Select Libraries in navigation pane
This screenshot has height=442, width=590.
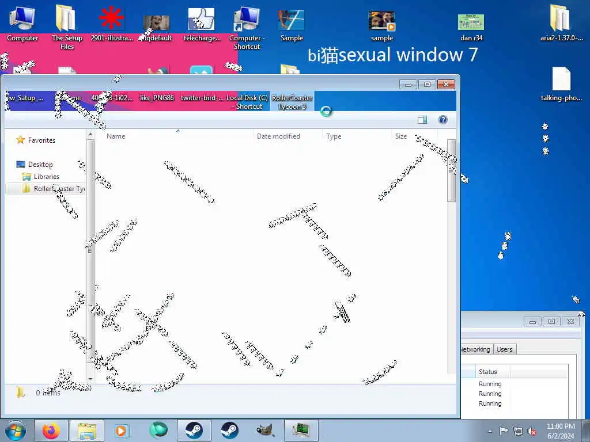point(41,176)
